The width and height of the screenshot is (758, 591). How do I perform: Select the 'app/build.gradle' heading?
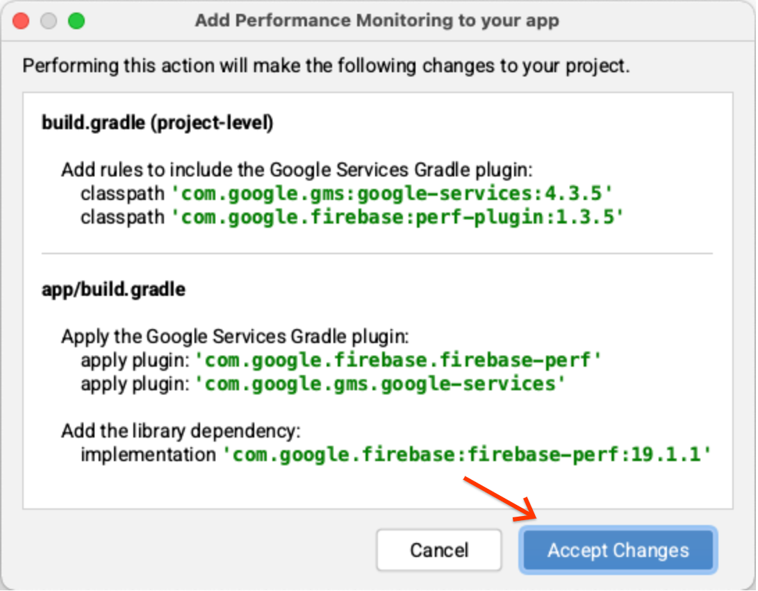pos(113,289)
